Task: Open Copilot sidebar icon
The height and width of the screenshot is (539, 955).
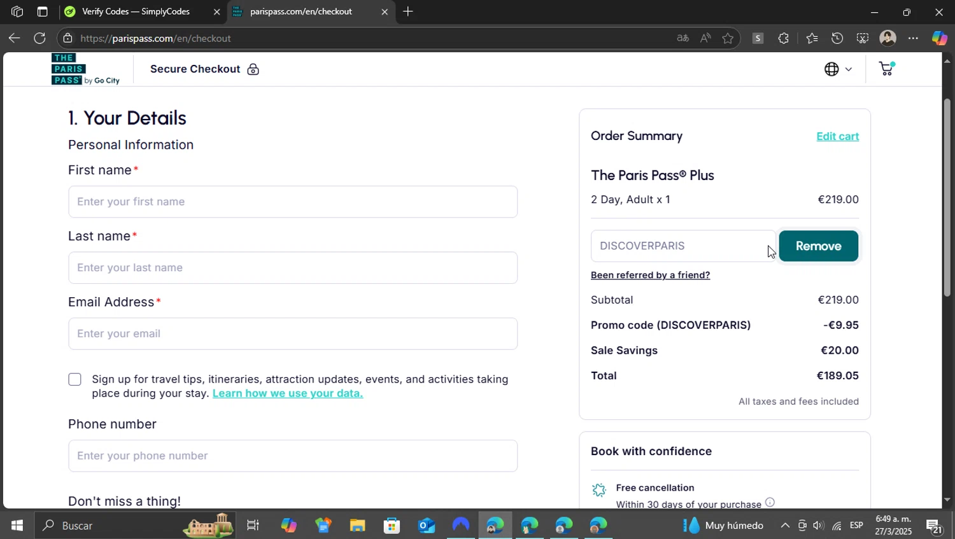Action: pyautogui.click(x=939, y=38)
